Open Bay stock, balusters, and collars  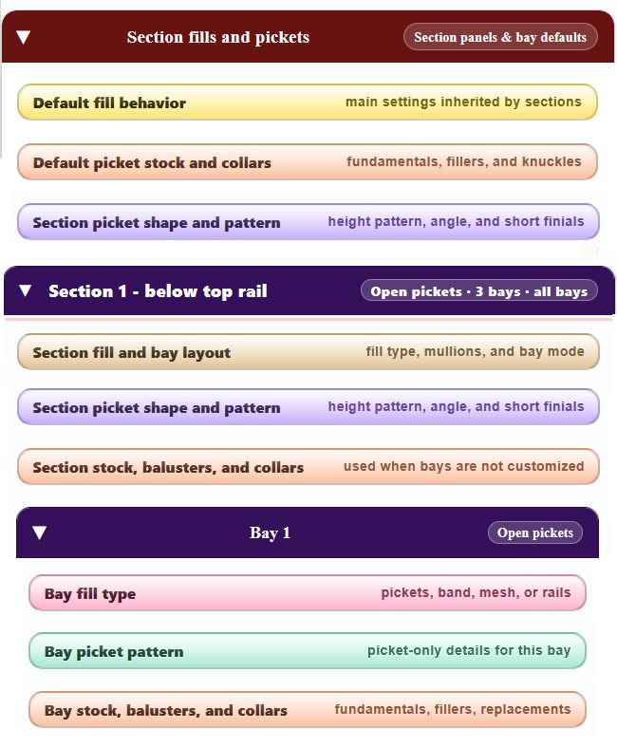click(308, 709)
